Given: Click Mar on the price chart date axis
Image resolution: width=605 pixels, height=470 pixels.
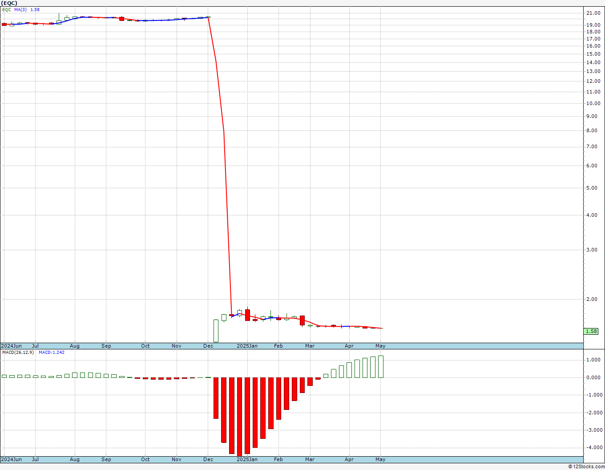Looking at the screenshot, I should point(310,346).
